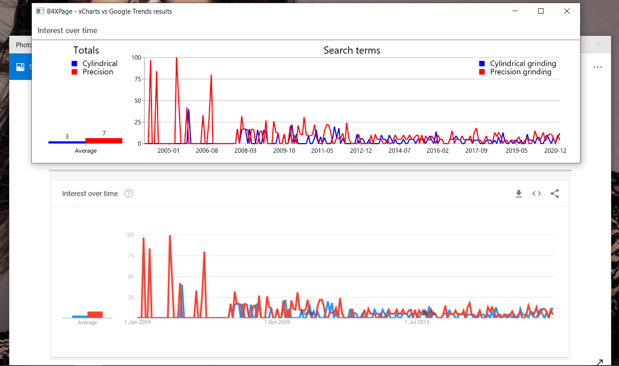Open the three-dot menu in Photos window
The width and height of the screenshot is (619, 366).
[598, 68]
